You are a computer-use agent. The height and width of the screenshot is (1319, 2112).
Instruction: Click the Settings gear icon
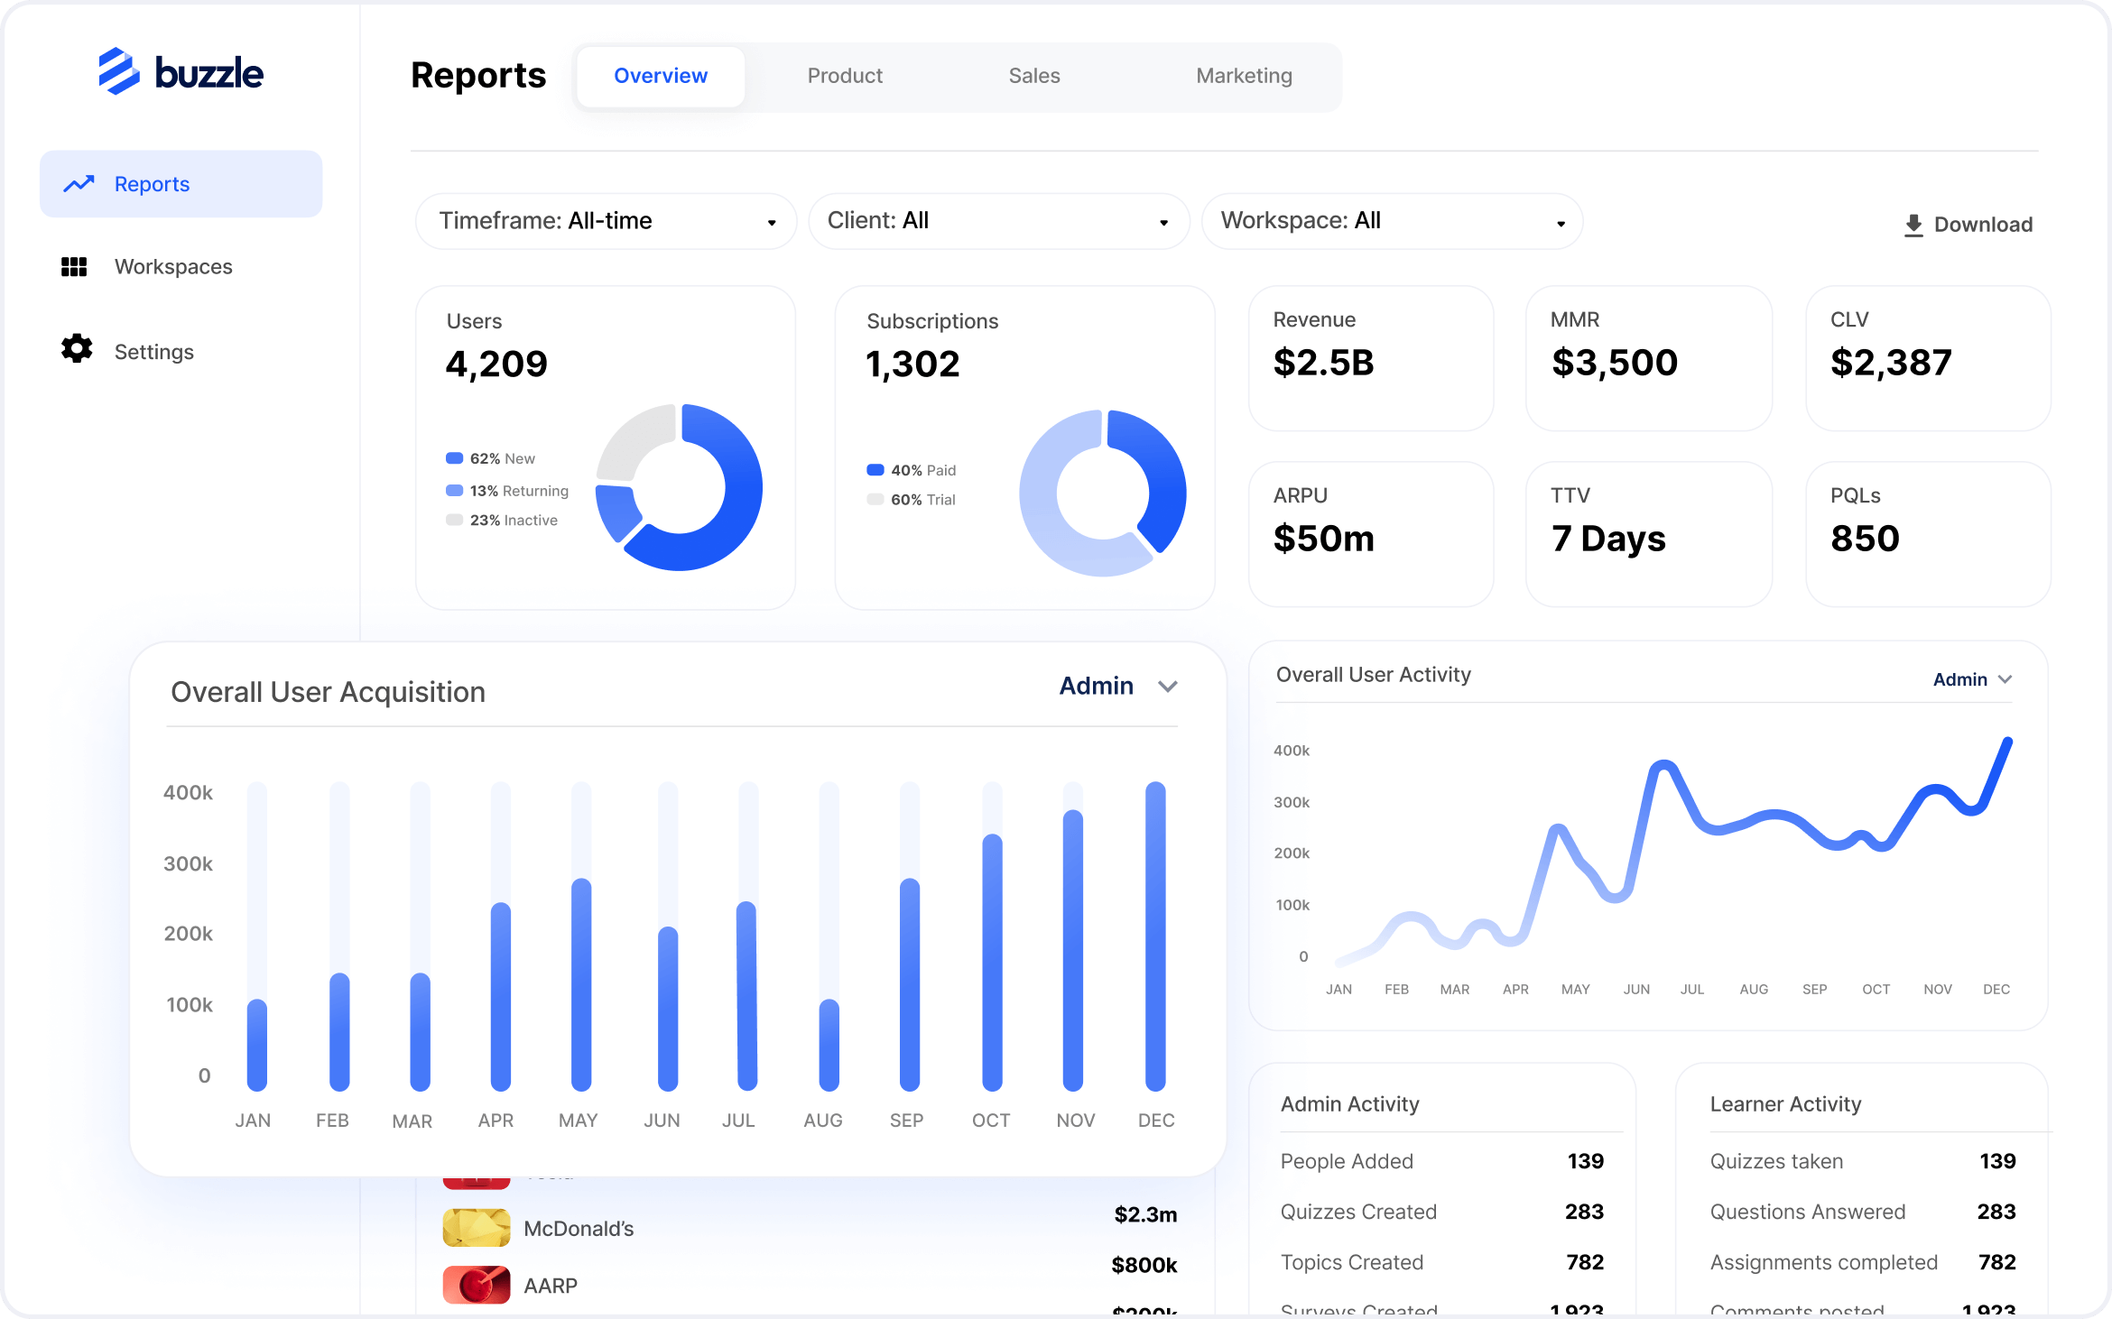click(x=77, y=349)
